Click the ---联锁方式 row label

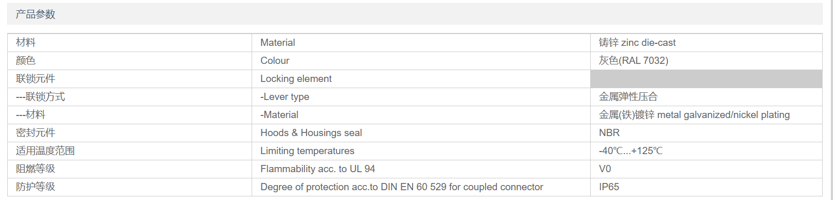(40, 97)
